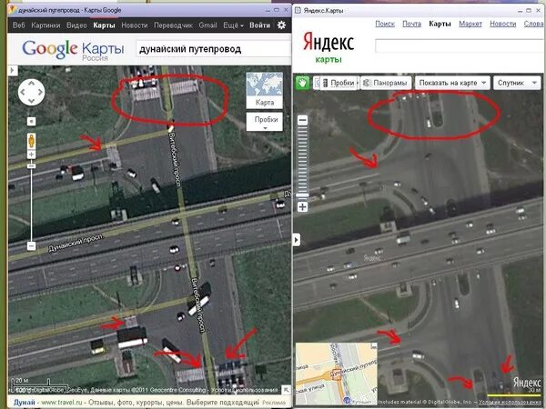Expand the Ещё menu in Google bar

233,25
